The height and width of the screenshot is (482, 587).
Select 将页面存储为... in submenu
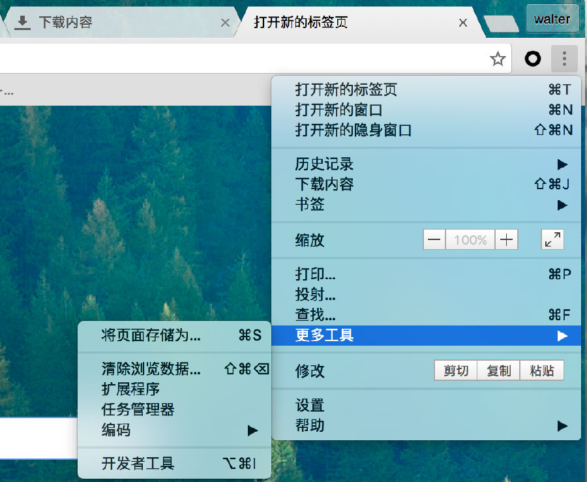(174, 335)
